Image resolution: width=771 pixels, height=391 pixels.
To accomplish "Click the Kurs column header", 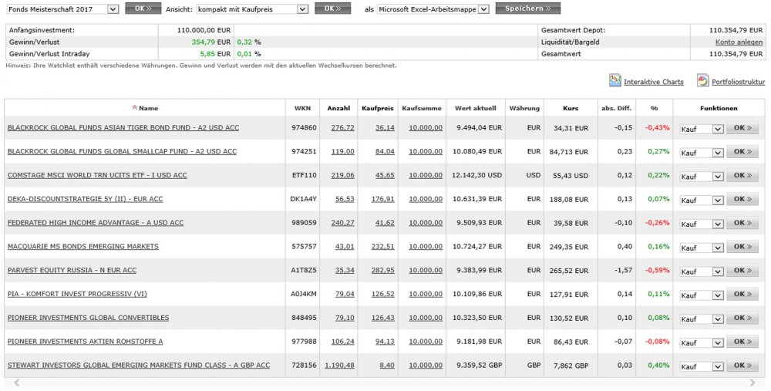I will 571,108.
